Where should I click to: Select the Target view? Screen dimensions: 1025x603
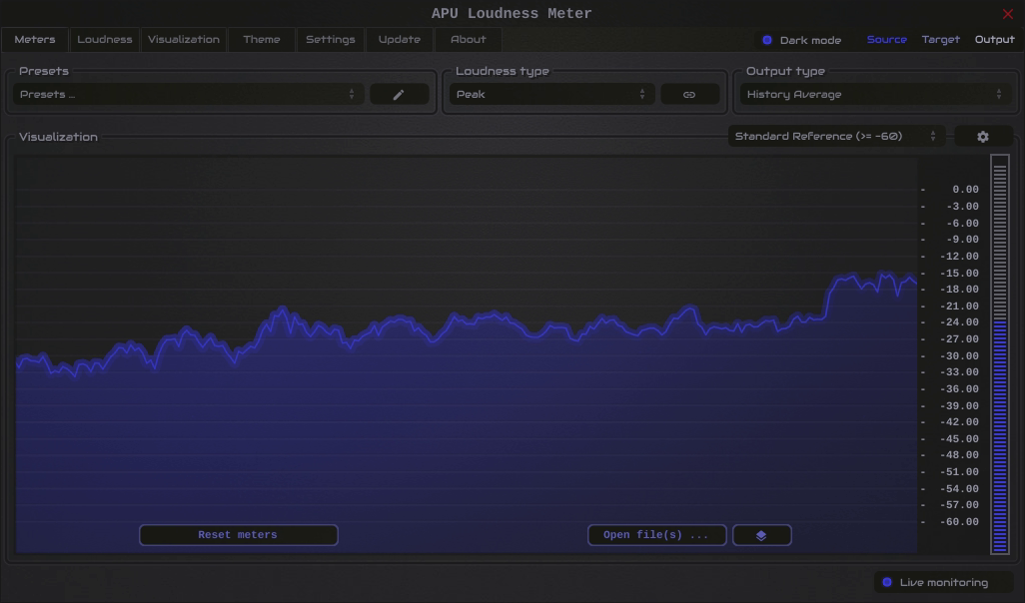(941, 40)
